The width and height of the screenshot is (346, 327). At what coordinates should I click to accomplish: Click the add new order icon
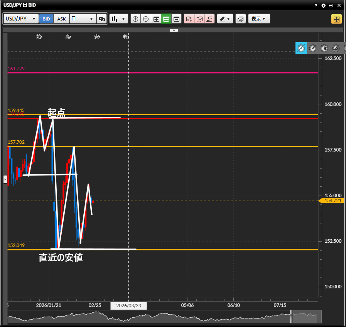pyautogui.click(x=189, y=19)
